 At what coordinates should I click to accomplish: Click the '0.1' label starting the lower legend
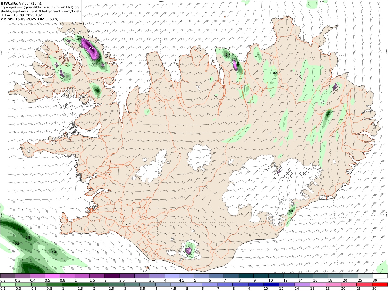pos(3,289)
